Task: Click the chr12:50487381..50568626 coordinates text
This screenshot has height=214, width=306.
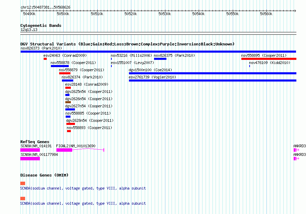Action: point(45,7)
